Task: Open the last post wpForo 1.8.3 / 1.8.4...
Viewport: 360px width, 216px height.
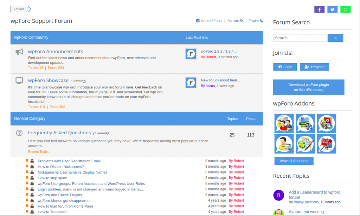Action: pos(219,51)
